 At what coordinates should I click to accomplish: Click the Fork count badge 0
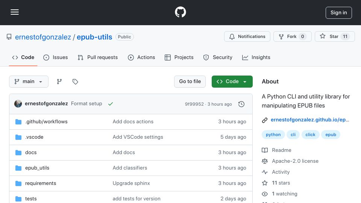click(302, 36)
